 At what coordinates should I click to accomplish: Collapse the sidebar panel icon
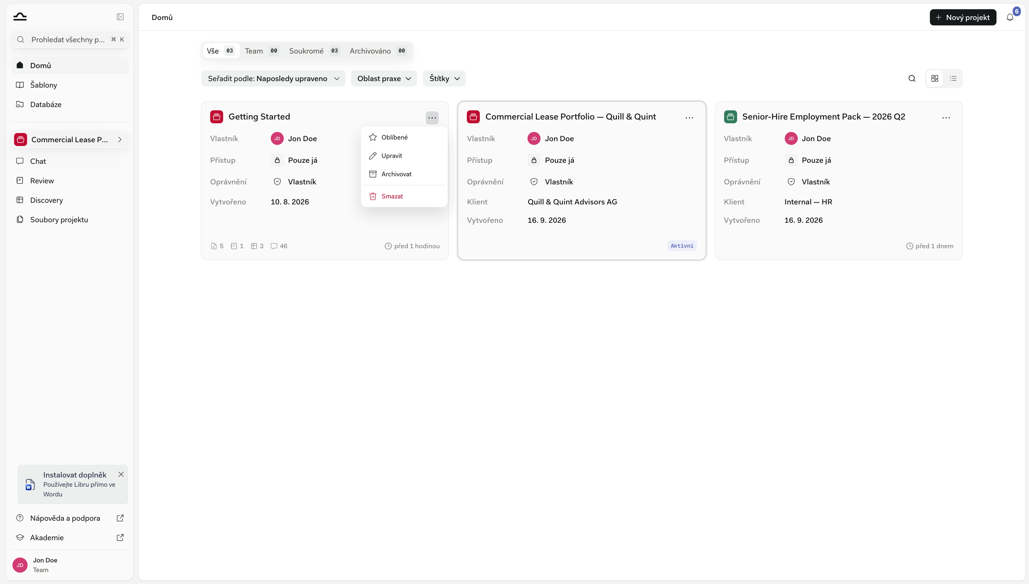point(120,17)
